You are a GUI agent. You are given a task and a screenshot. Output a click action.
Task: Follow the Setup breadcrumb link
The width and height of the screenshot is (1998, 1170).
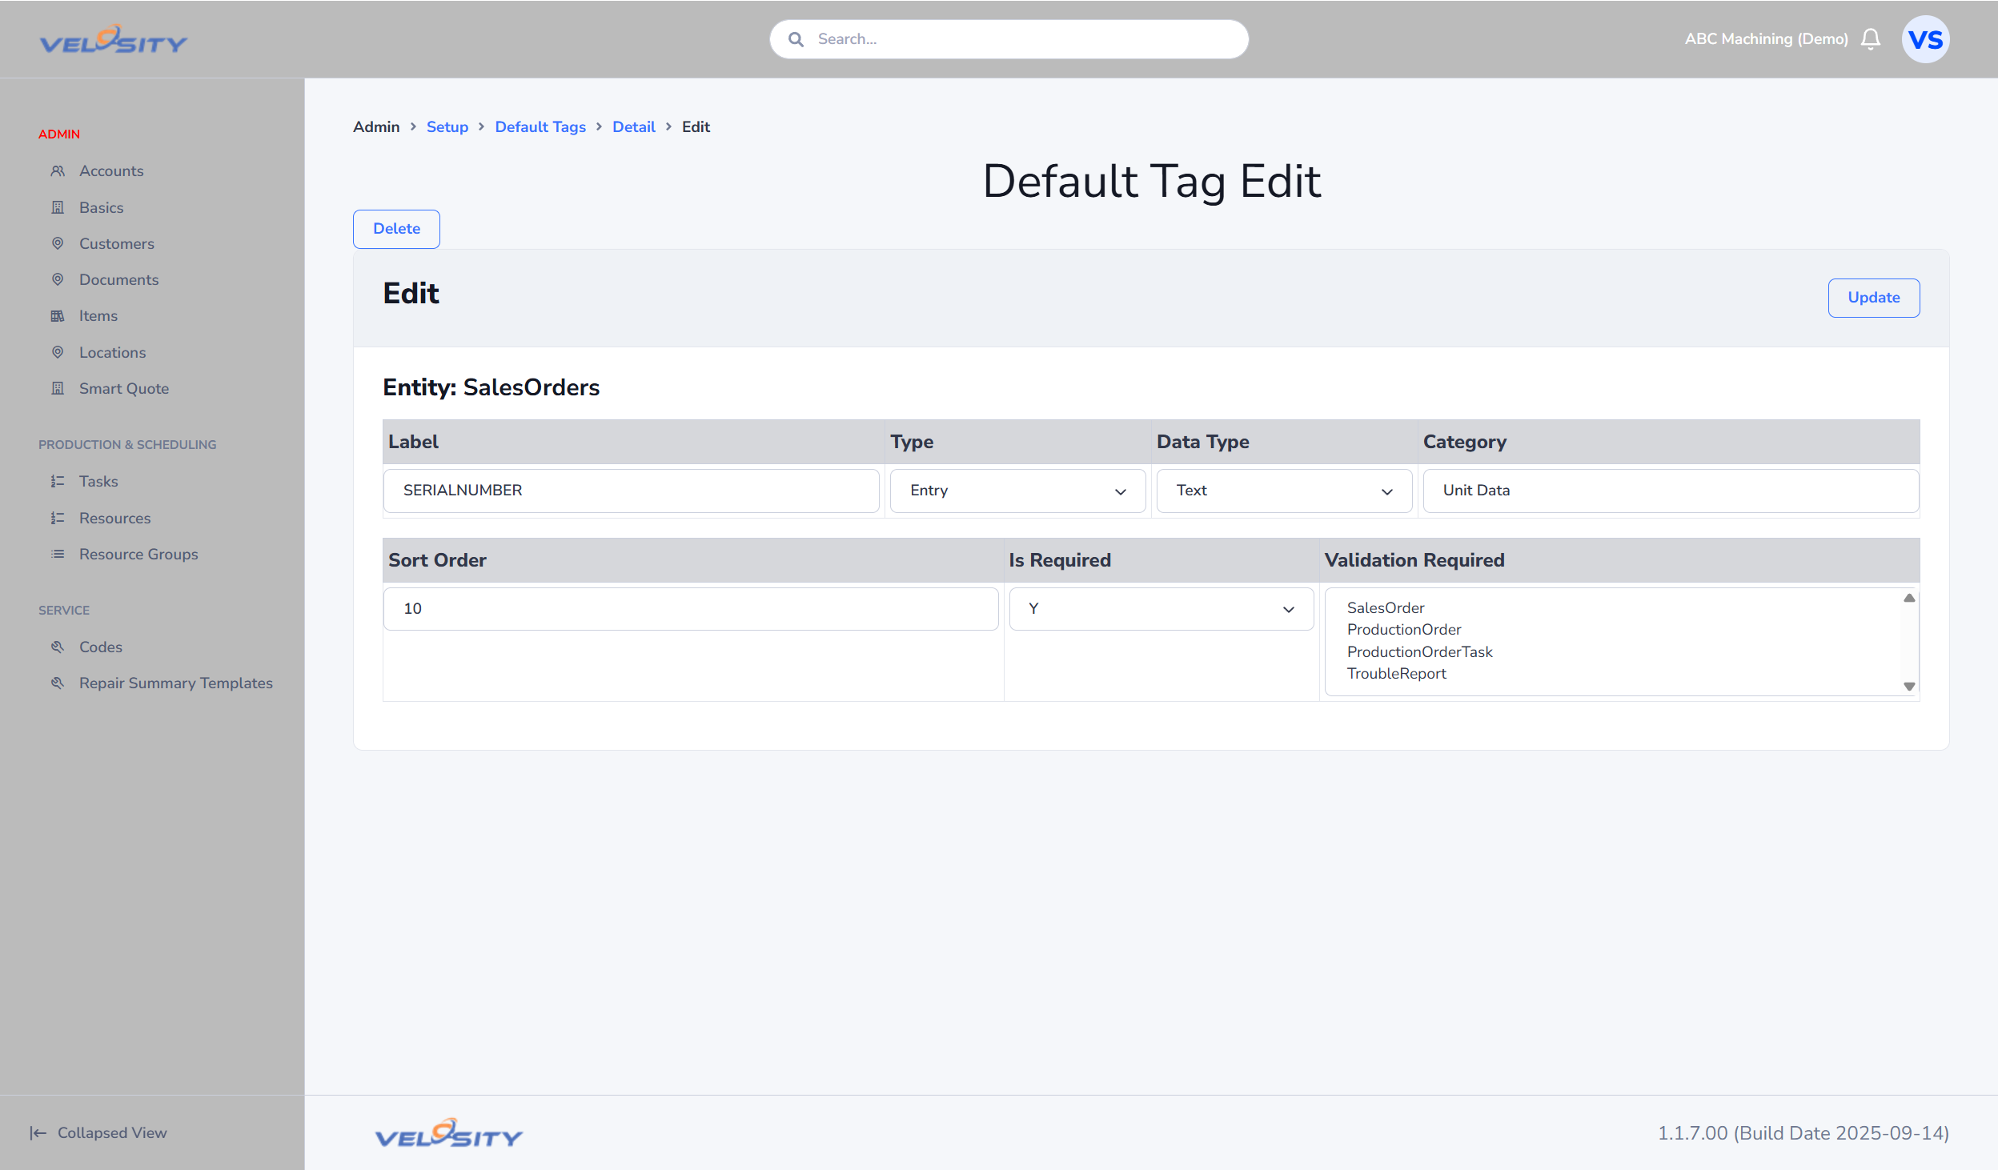[447, 126]
